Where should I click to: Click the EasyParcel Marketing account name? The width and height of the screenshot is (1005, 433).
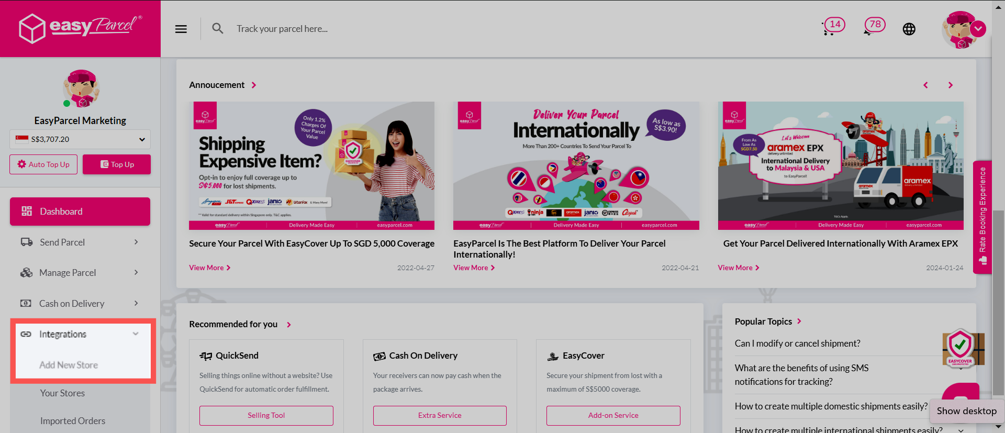pos(80,120)
